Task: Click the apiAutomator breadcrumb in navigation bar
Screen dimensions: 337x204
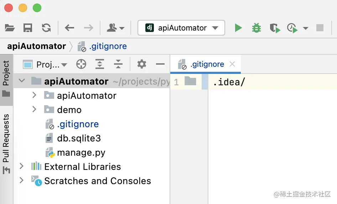Action: pos(37,46)
